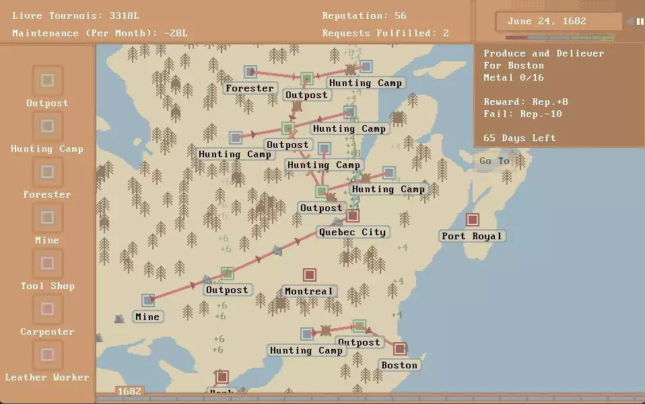
Task: Click the date display June 24, 1682
Action: click(547, 22)
